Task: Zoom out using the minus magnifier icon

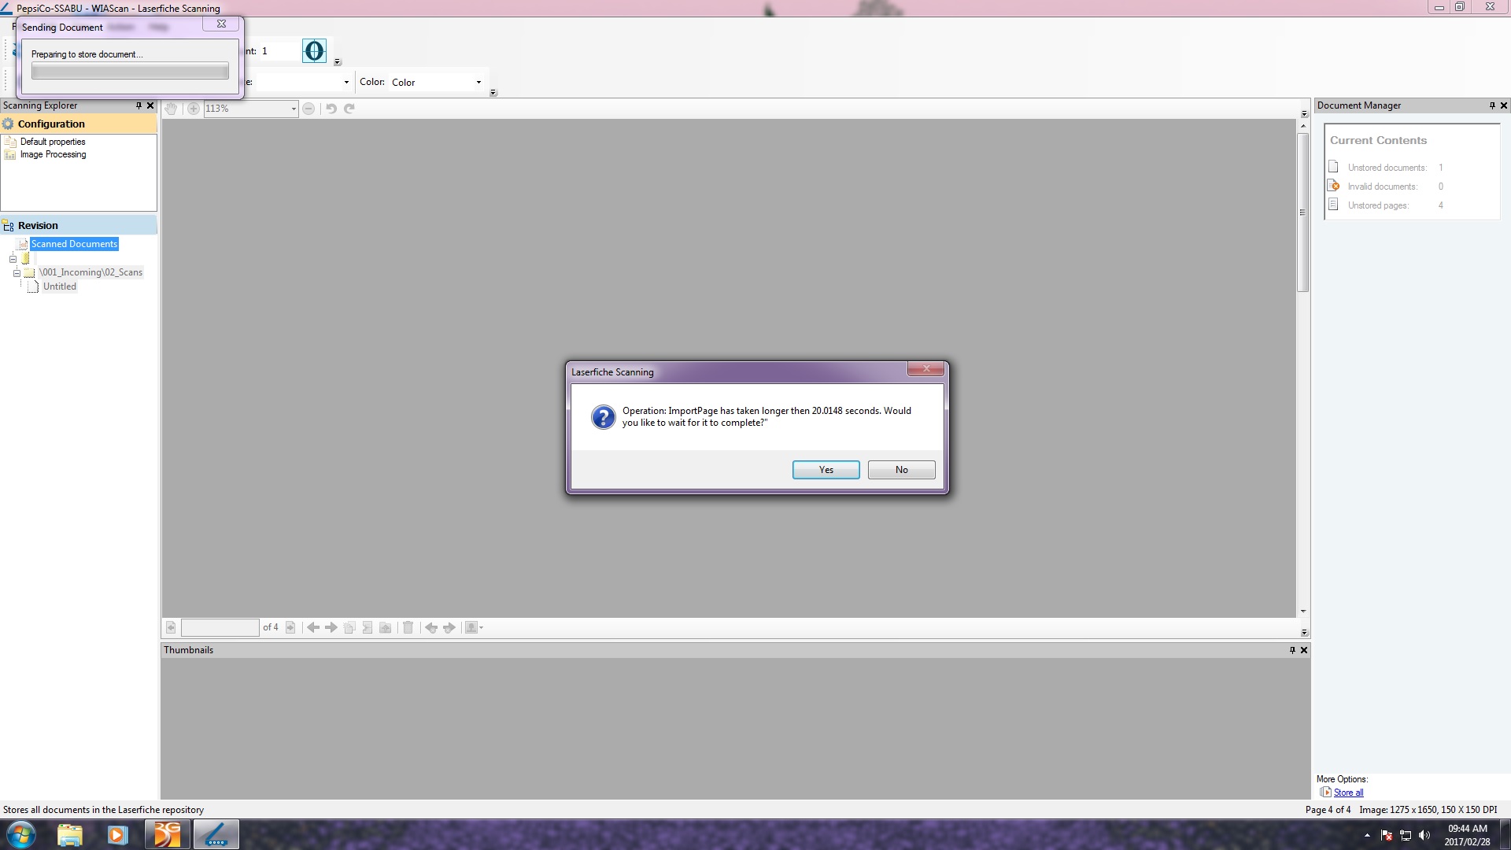Action: coord(308,109)
